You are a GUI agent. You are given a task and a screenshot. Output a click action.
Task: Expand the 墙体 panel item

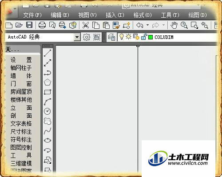pos(21,76)
